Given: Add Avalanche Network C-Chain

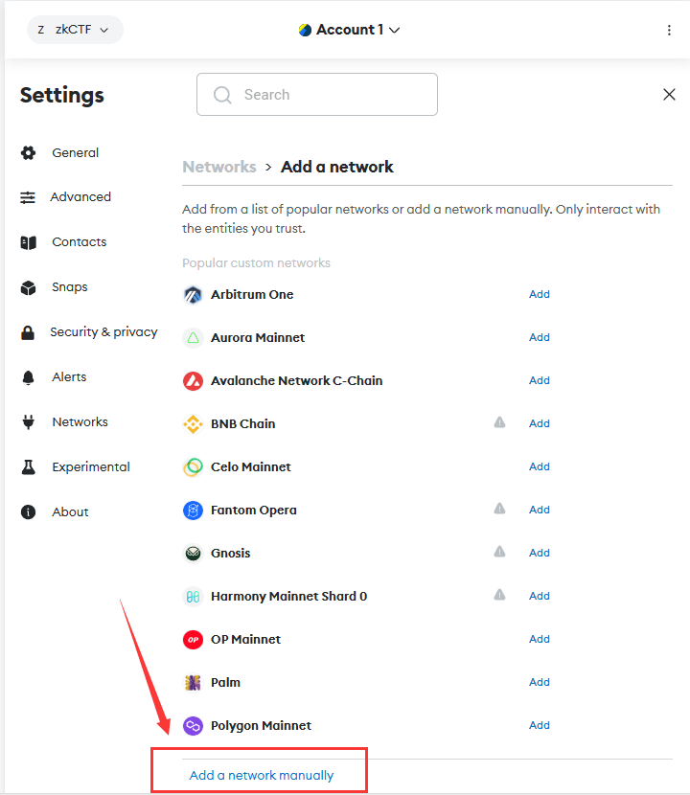Looking at the screenshot, I should (540, 380).
